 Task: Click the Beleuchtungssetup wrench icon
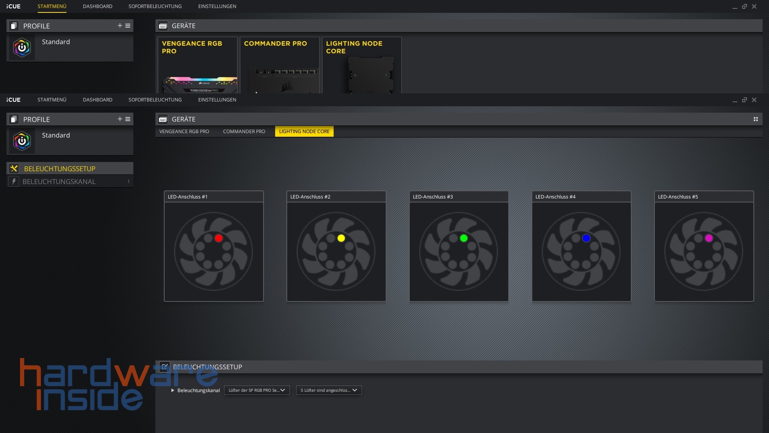pyautogui.click(x=14, y=168)
